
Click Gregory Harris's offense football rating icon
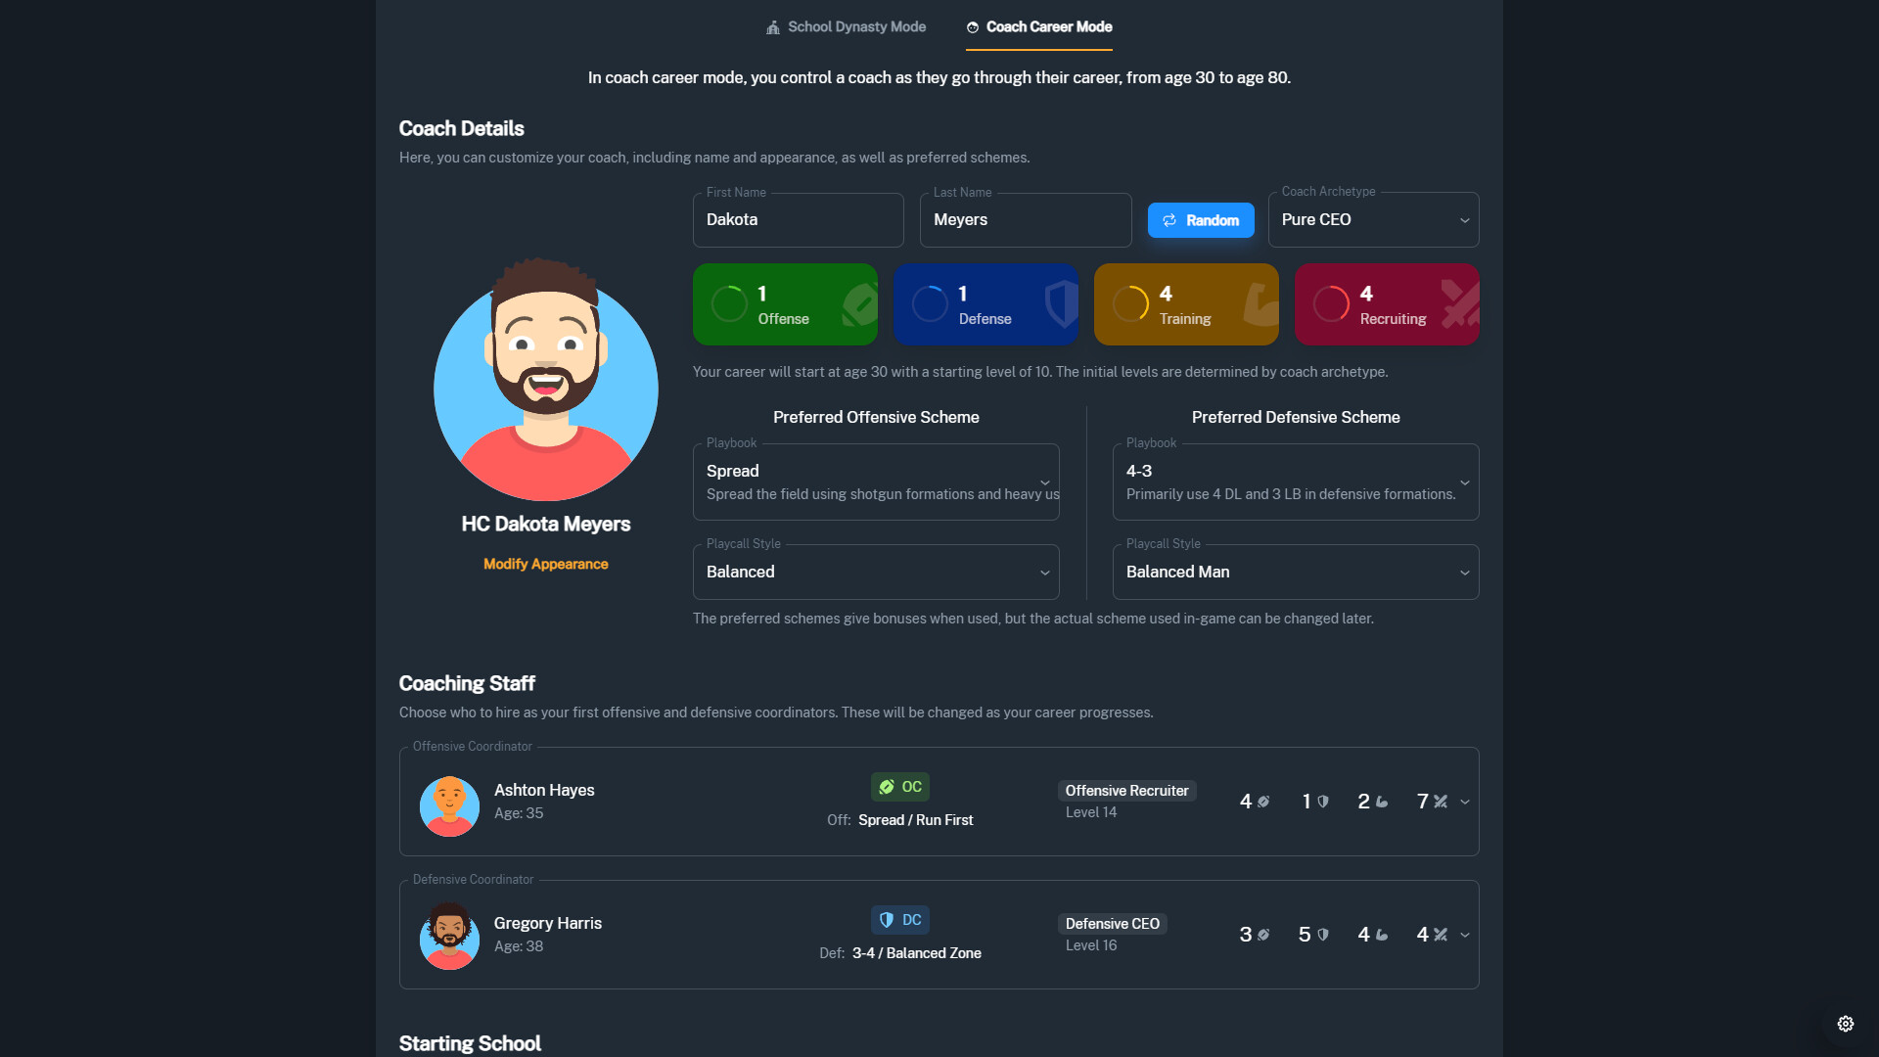pos(1263,935)
